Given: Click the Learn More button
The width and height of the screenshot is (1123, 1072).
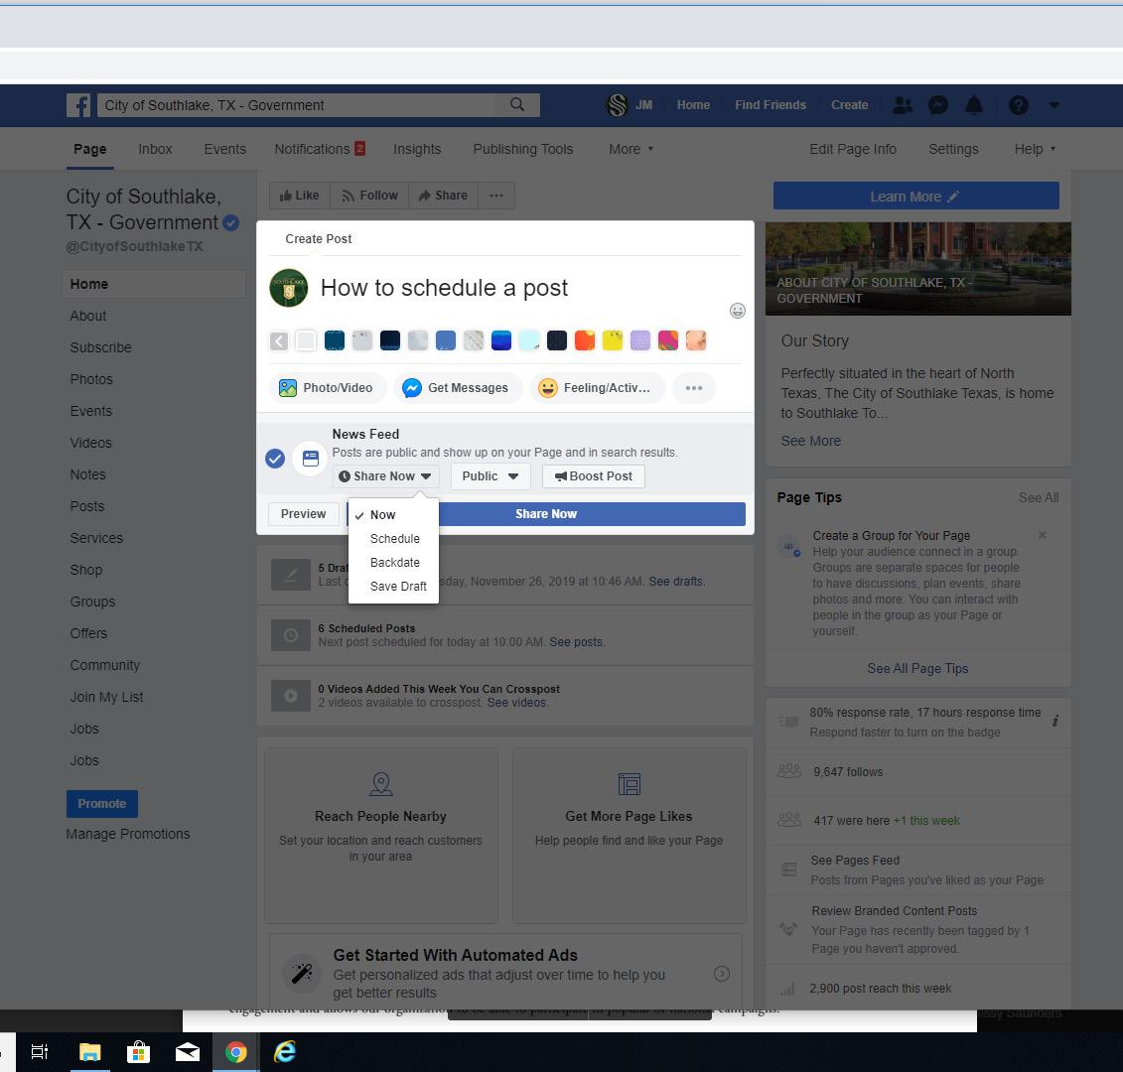Looking at the screenshot, I should pos(916,197).
